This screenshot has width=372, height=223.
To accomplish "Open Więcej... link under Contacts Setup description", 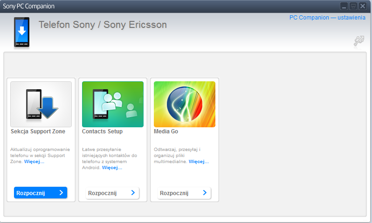I will pos(112,167).
